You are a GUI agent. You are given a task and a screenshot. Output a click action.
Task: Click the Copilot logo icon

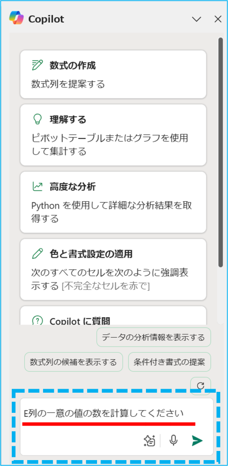click(17, 18)
